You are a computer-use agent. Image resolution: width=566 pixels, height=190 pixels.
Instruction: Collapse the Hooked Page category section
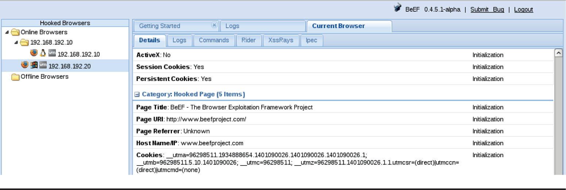(x=137, y=94)
